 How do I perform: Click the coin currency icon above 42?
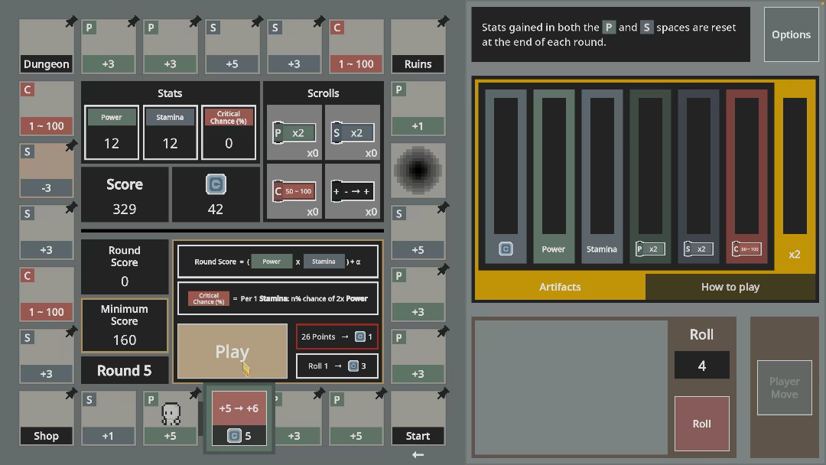(x=216, y=184)
